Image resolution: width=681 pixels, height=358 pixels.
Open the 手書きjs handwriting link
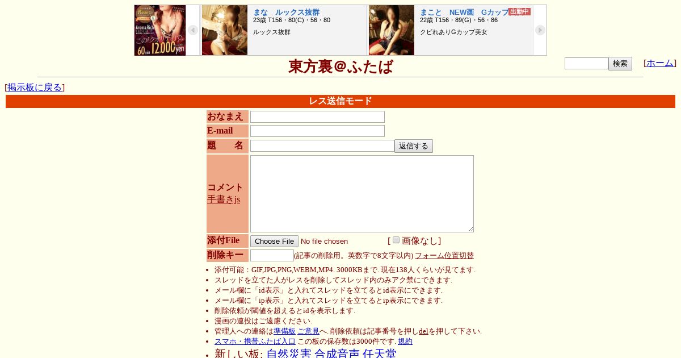(224, 199)
